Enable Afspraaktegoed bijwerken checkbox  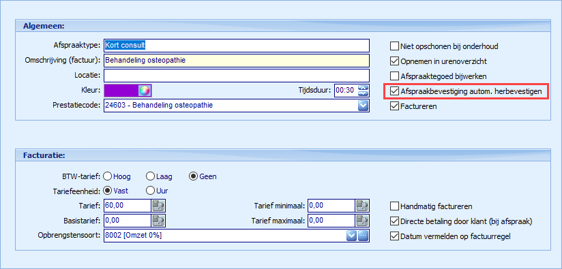[394, 76]
